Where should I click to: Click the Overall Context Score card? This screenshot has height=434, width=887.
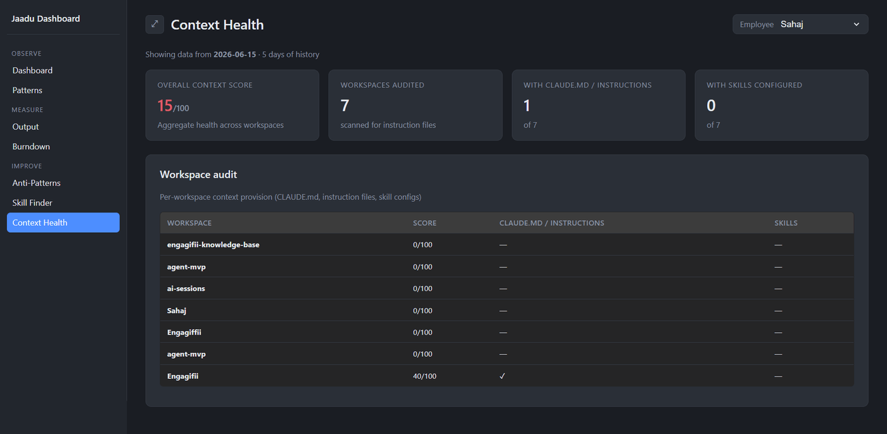pyautogui.click(x=232, y=105)
